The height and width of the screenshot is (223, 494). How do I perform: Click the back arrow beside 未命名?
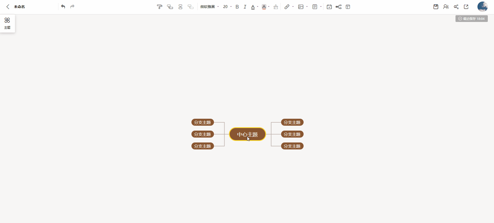click(x=8, y=7)
